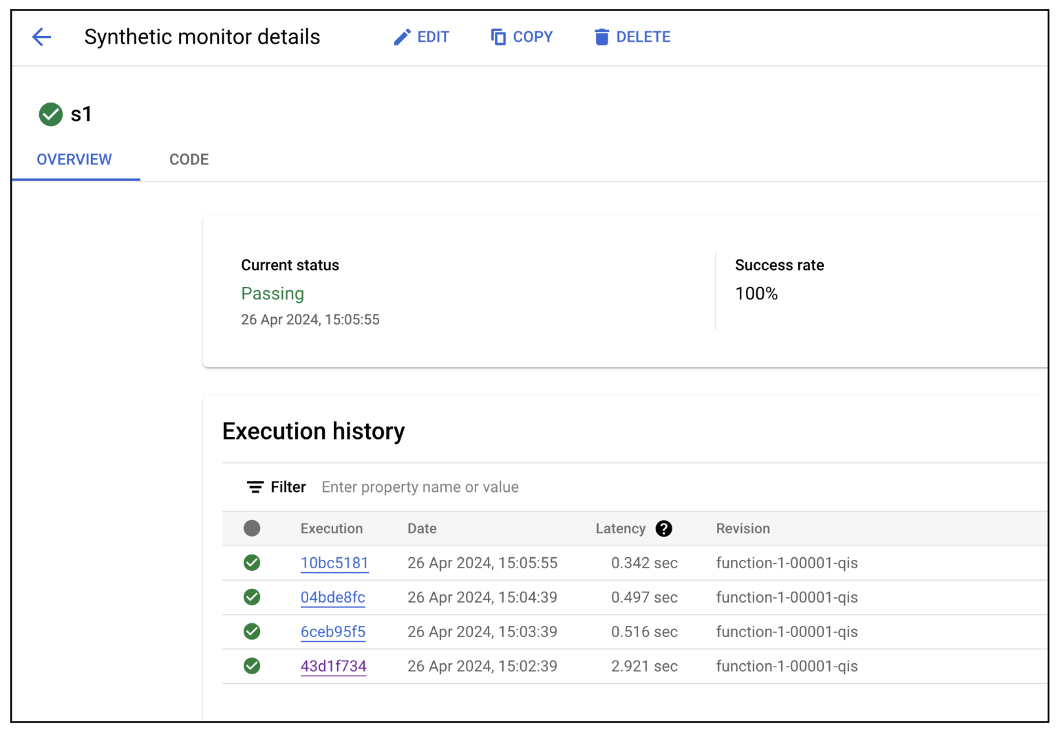
Task: Select the Overview tab
Action: tap(74, 160)
